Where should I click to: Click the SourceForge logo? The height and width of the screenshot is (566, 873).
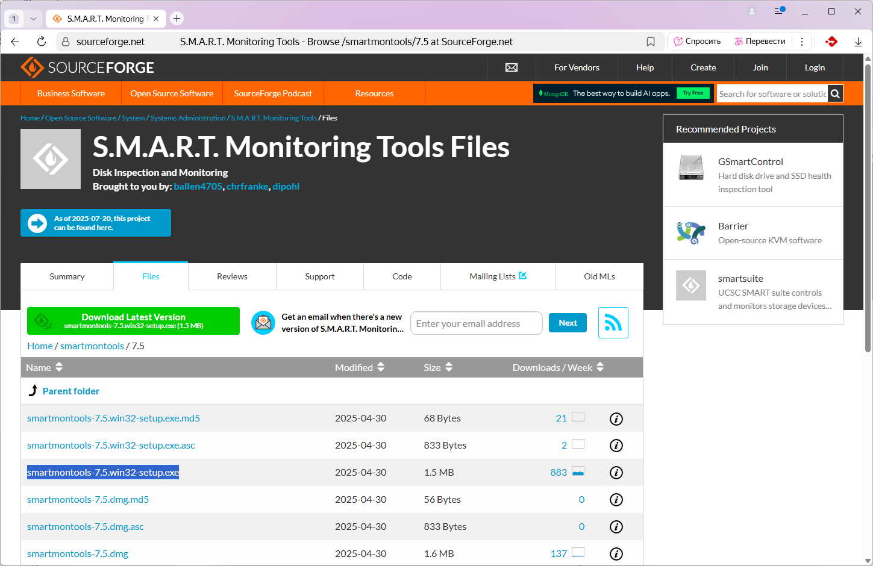click(x=87, y=67)
